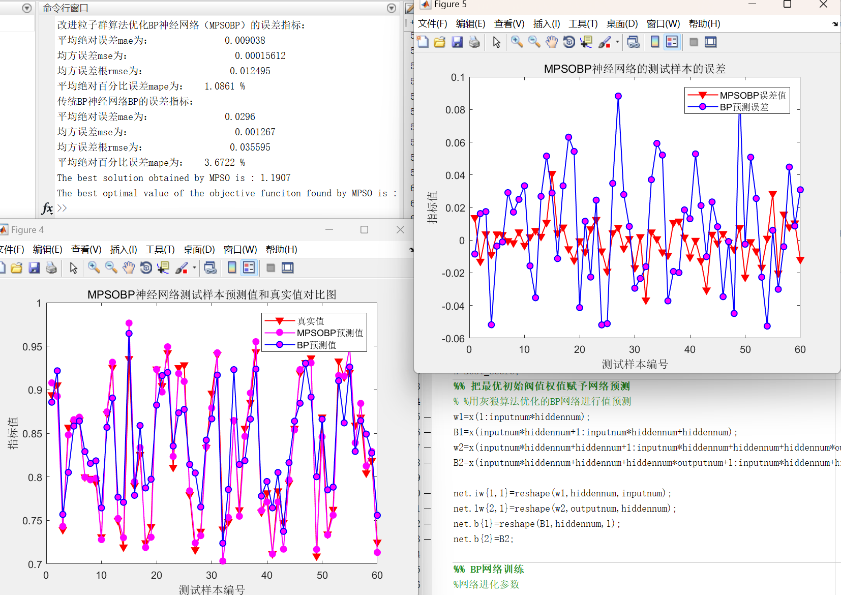Screen dimensions: 841x595
Task: Open 工具(T) menu in Figure 5
Action: point(583,24)
